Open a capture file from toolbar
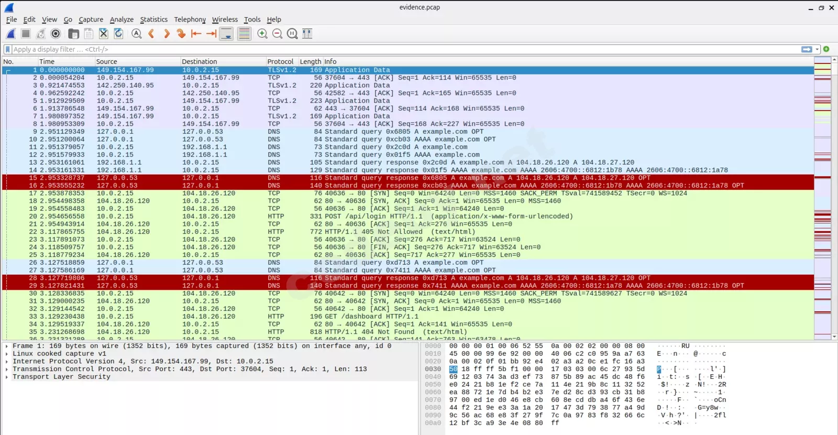Viewport: 838px width, 435px height. [74, 34]
